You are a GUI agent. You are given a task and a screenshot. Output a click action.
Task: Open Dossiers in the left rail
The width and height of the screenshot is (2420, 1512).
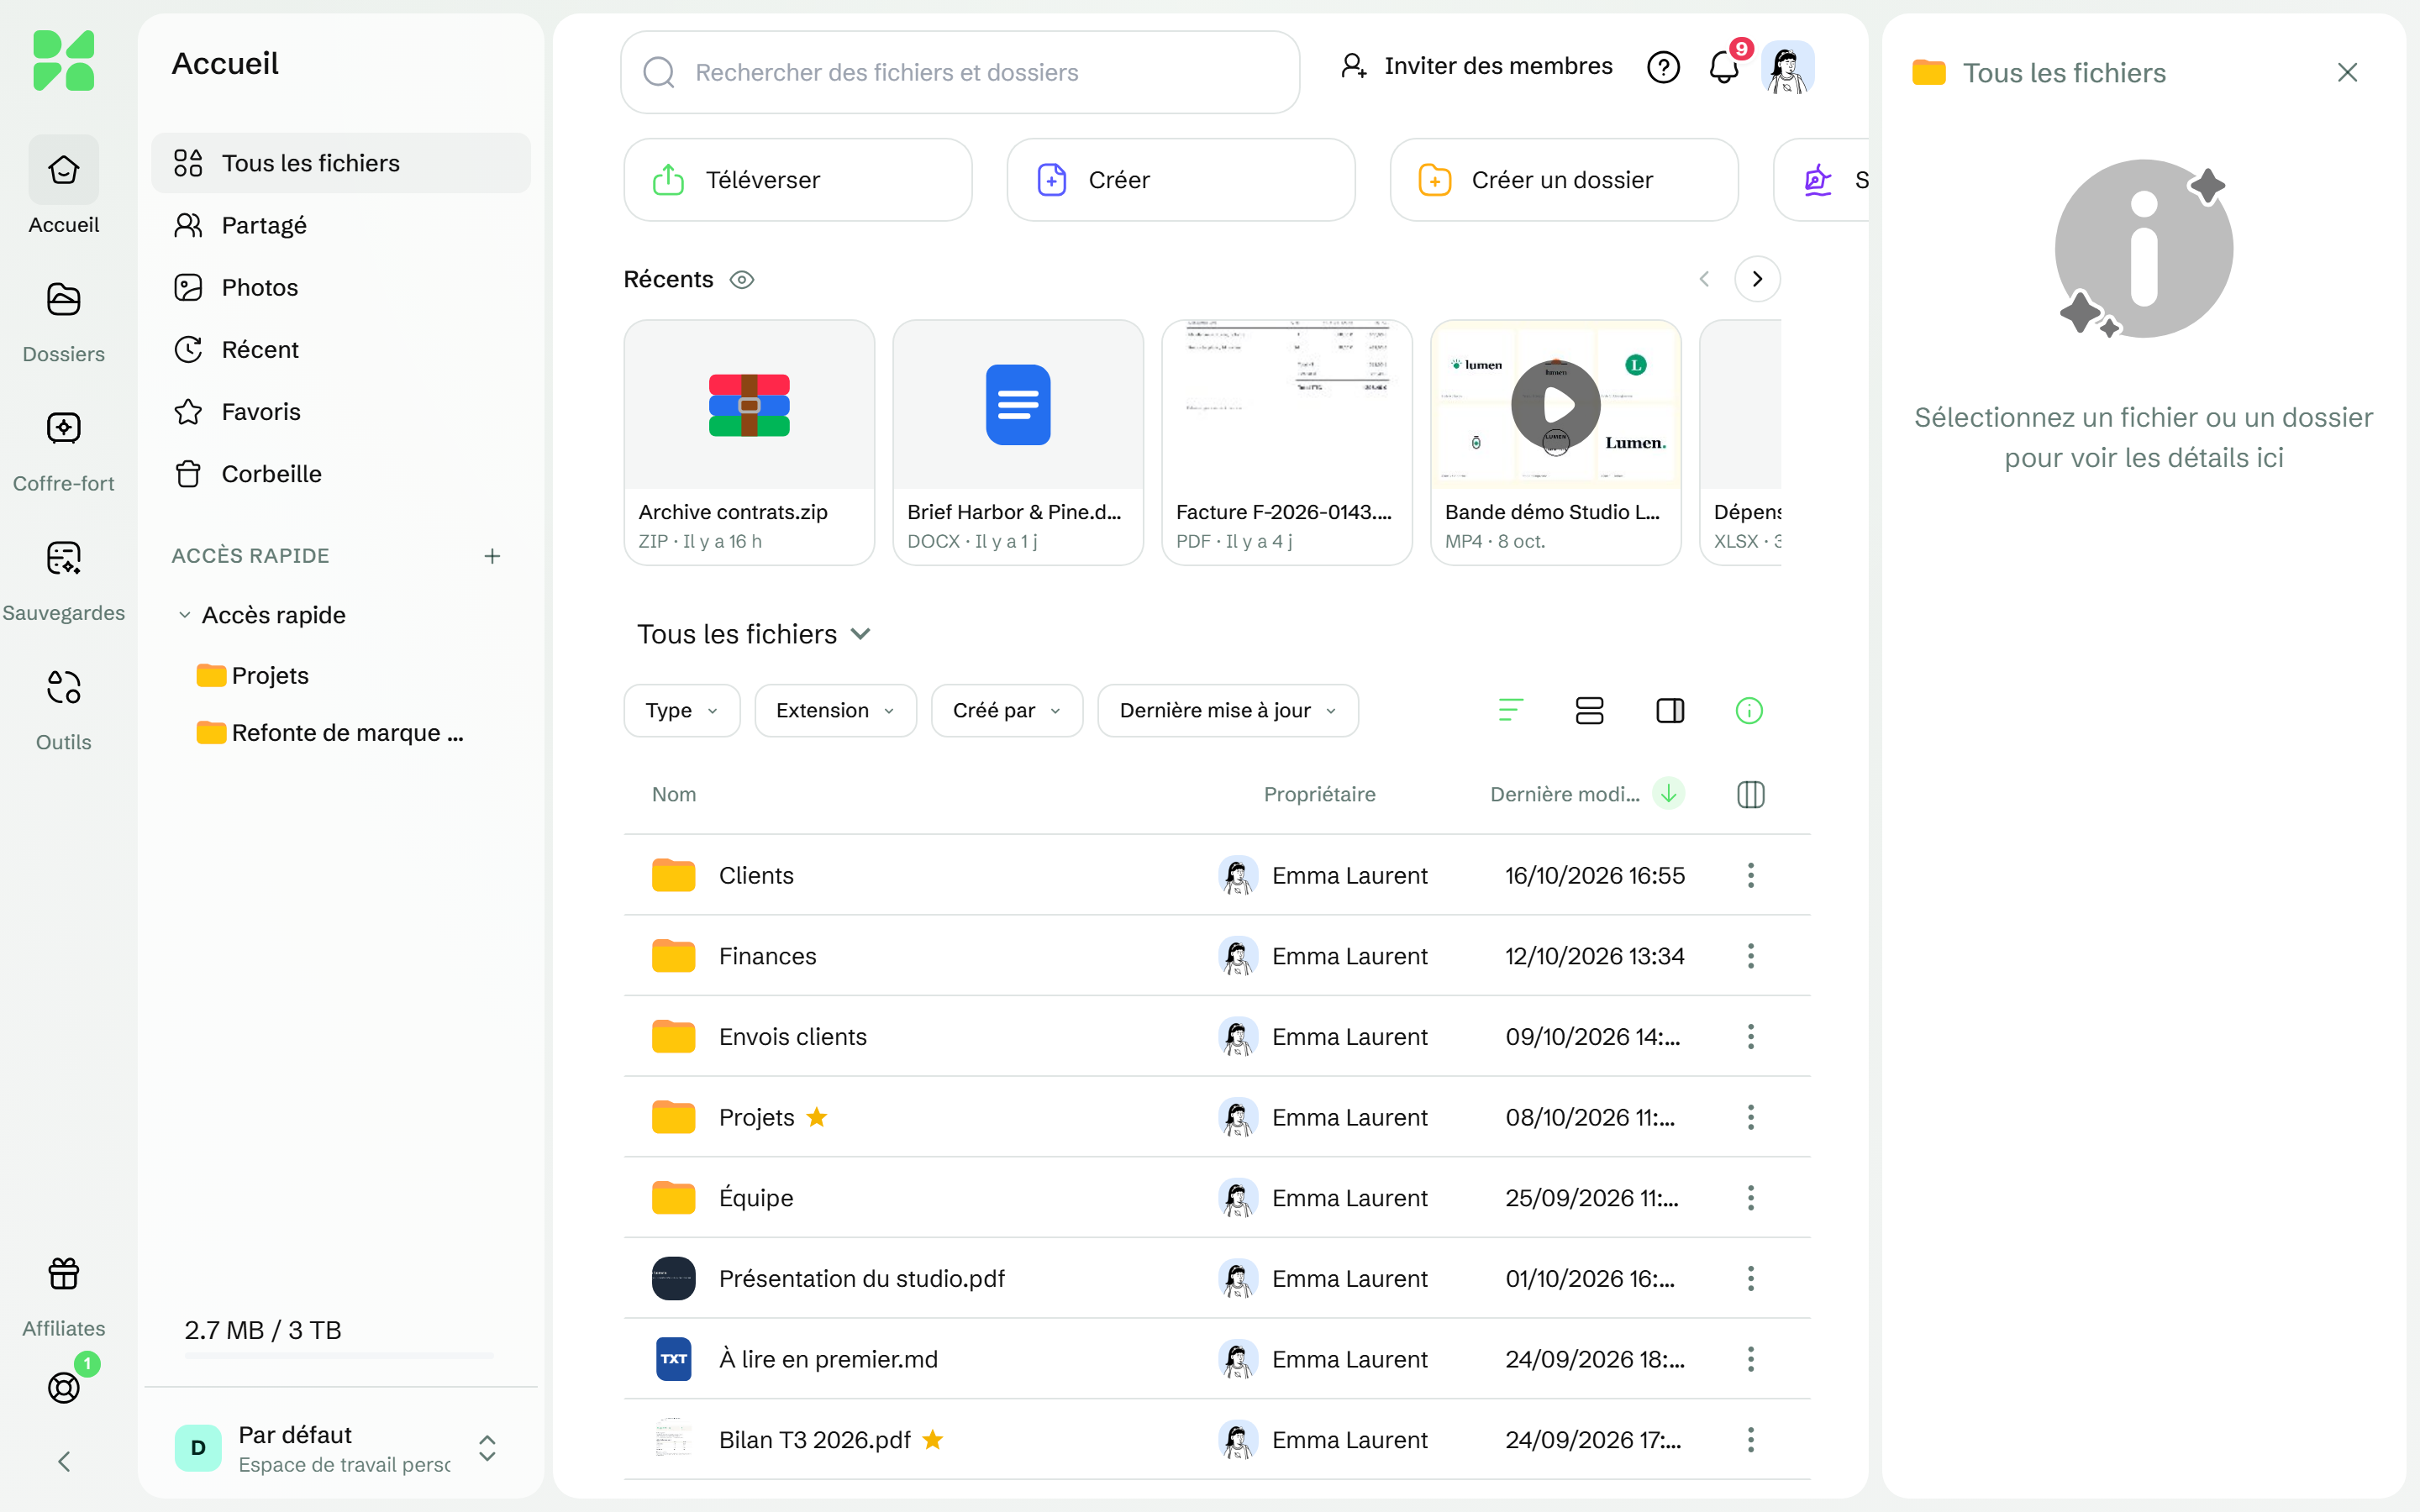click(63, 321)
